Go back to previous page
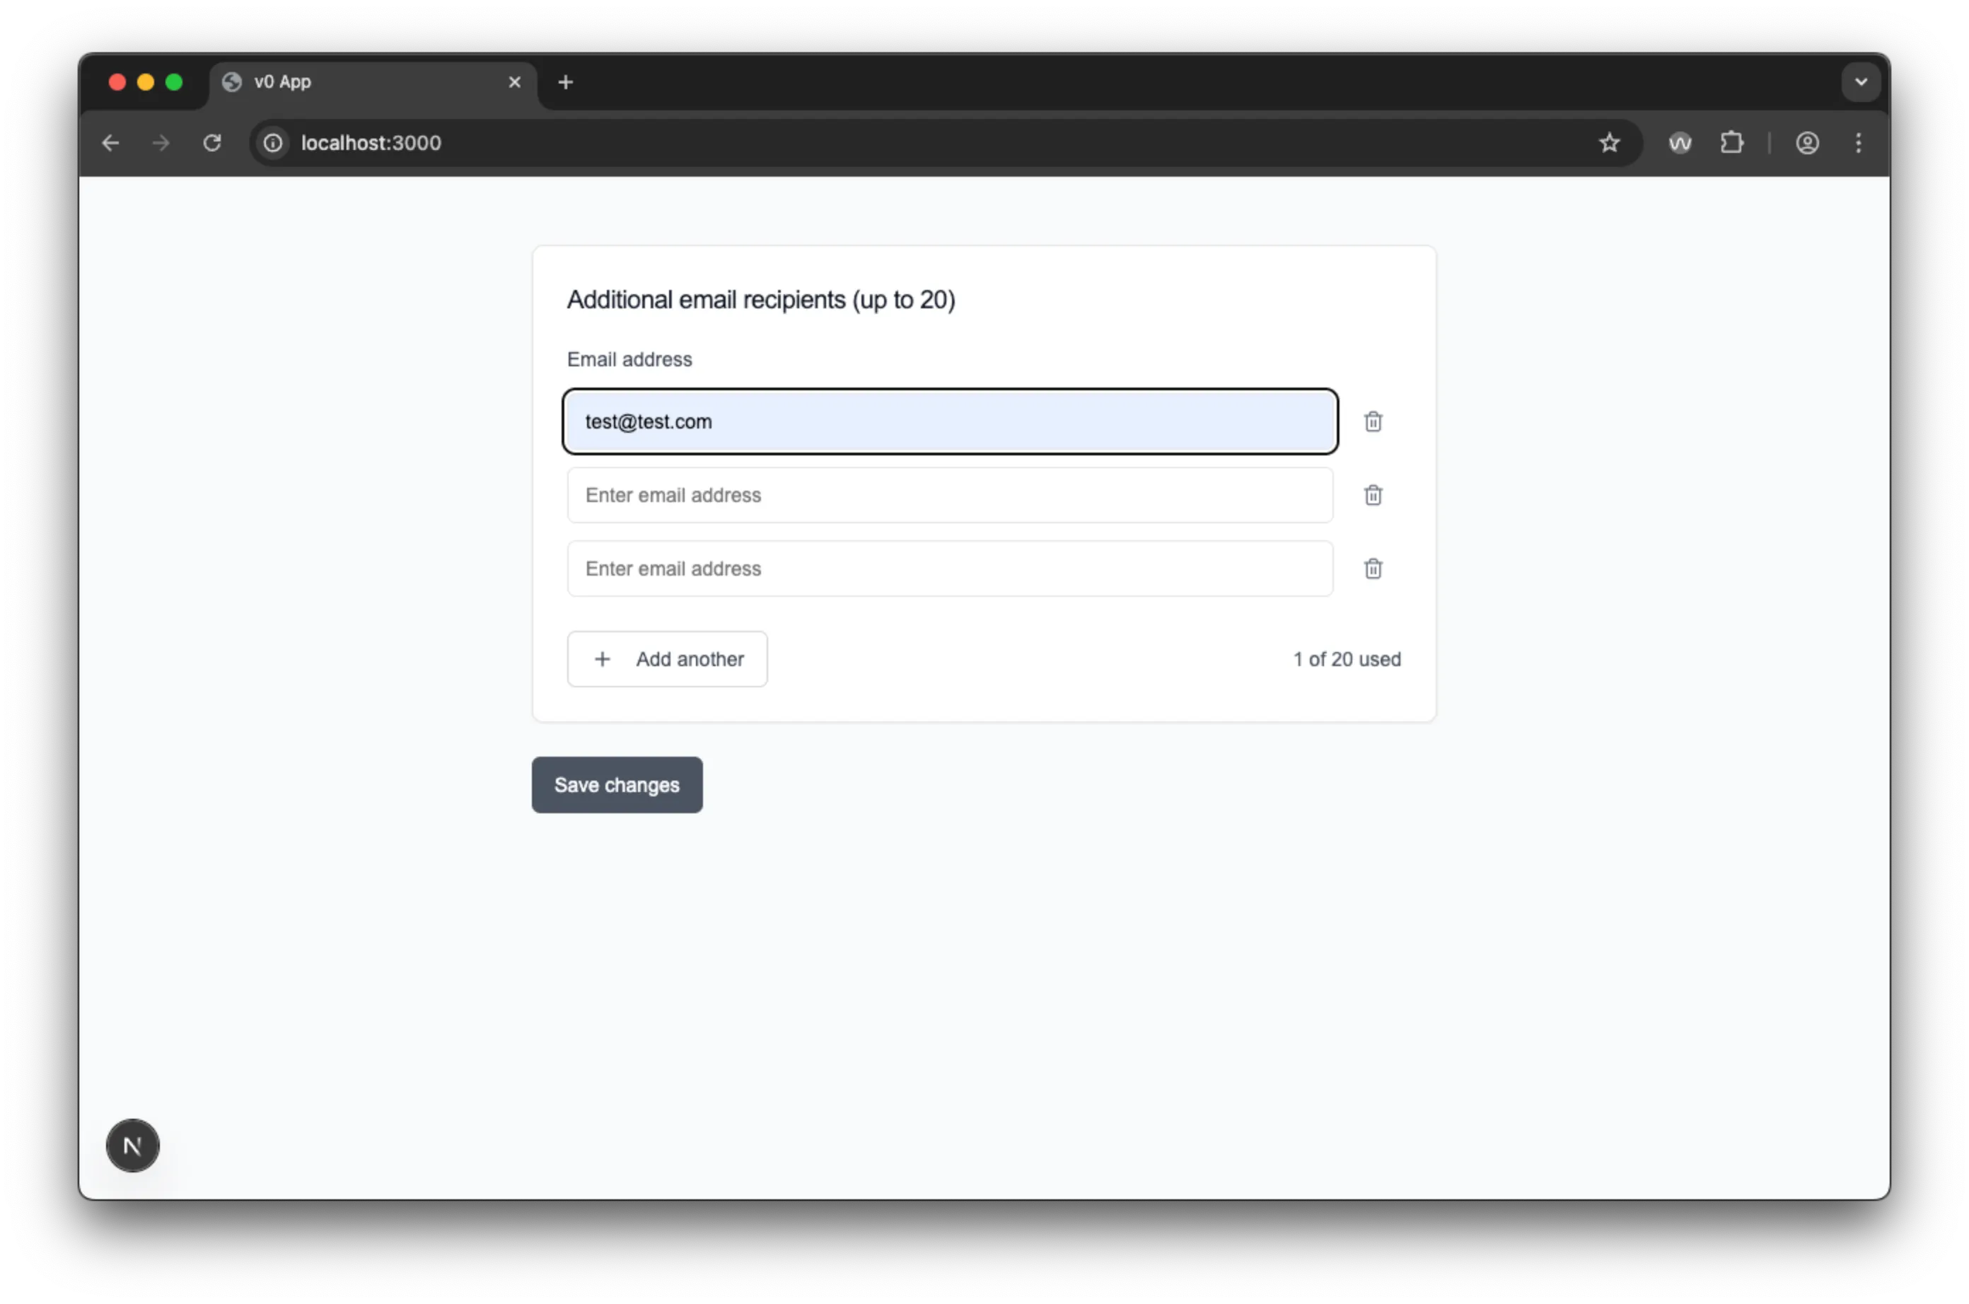Screen dimensions: 1969x1304 click(110, 143)
